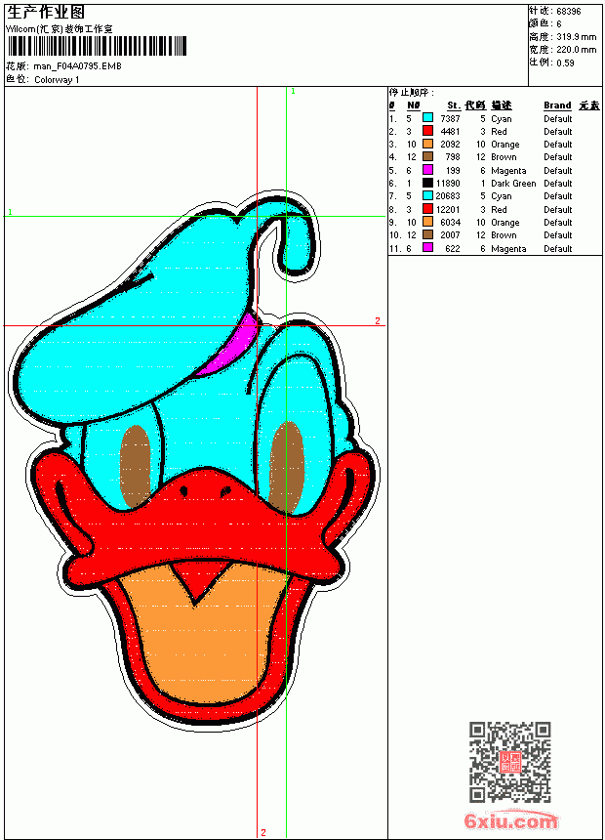Image resolution: width=605 pixels, height=840 pixels.
Task: Click the 11890 stitch count in row 6
Action: 448,184
